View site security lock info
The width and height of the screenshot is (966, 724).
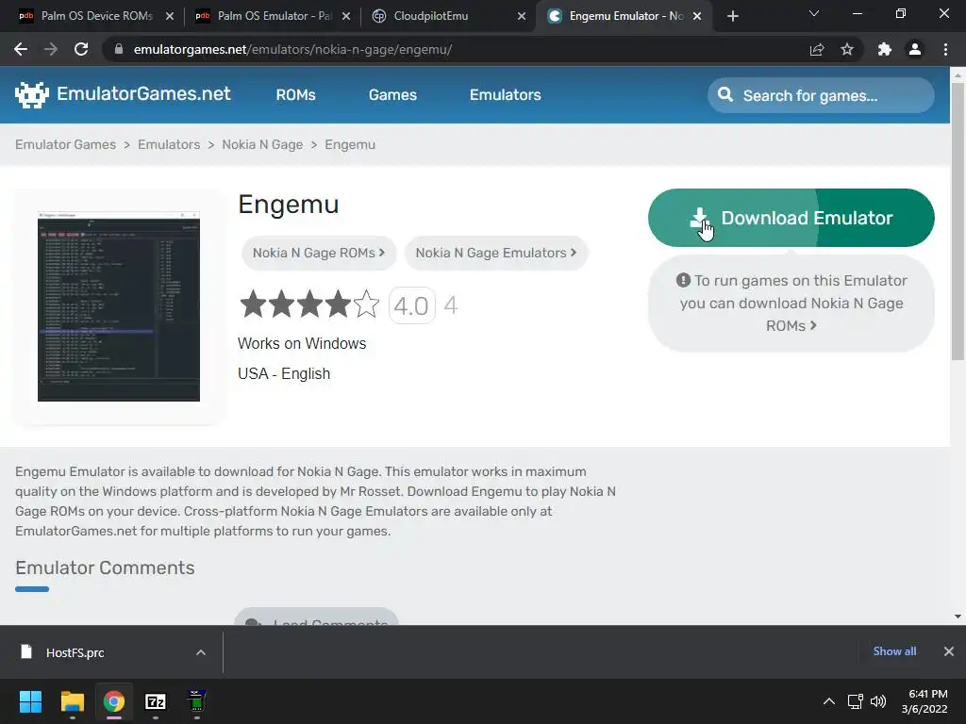coord(119,49)
